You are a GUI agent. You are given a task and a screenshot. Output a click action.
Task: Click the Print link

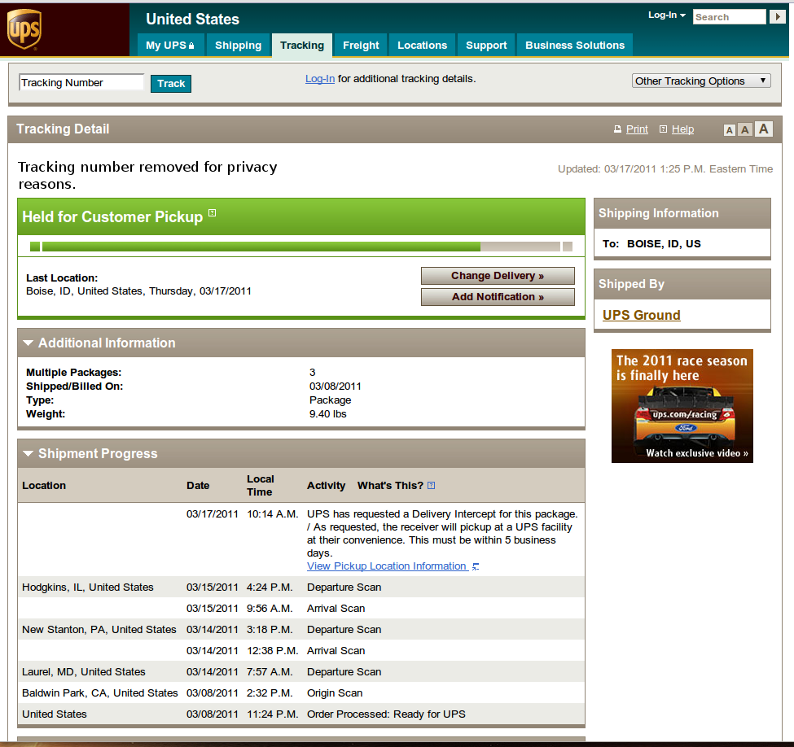click(x=637, y=129)
